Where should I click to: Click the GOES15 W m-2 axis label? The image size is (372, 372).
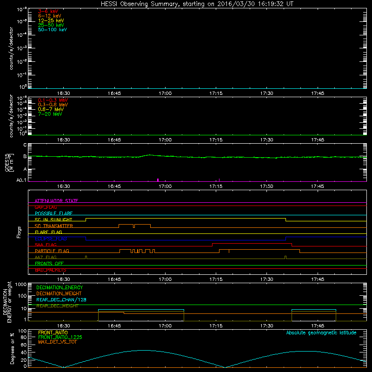click(9, 162)
